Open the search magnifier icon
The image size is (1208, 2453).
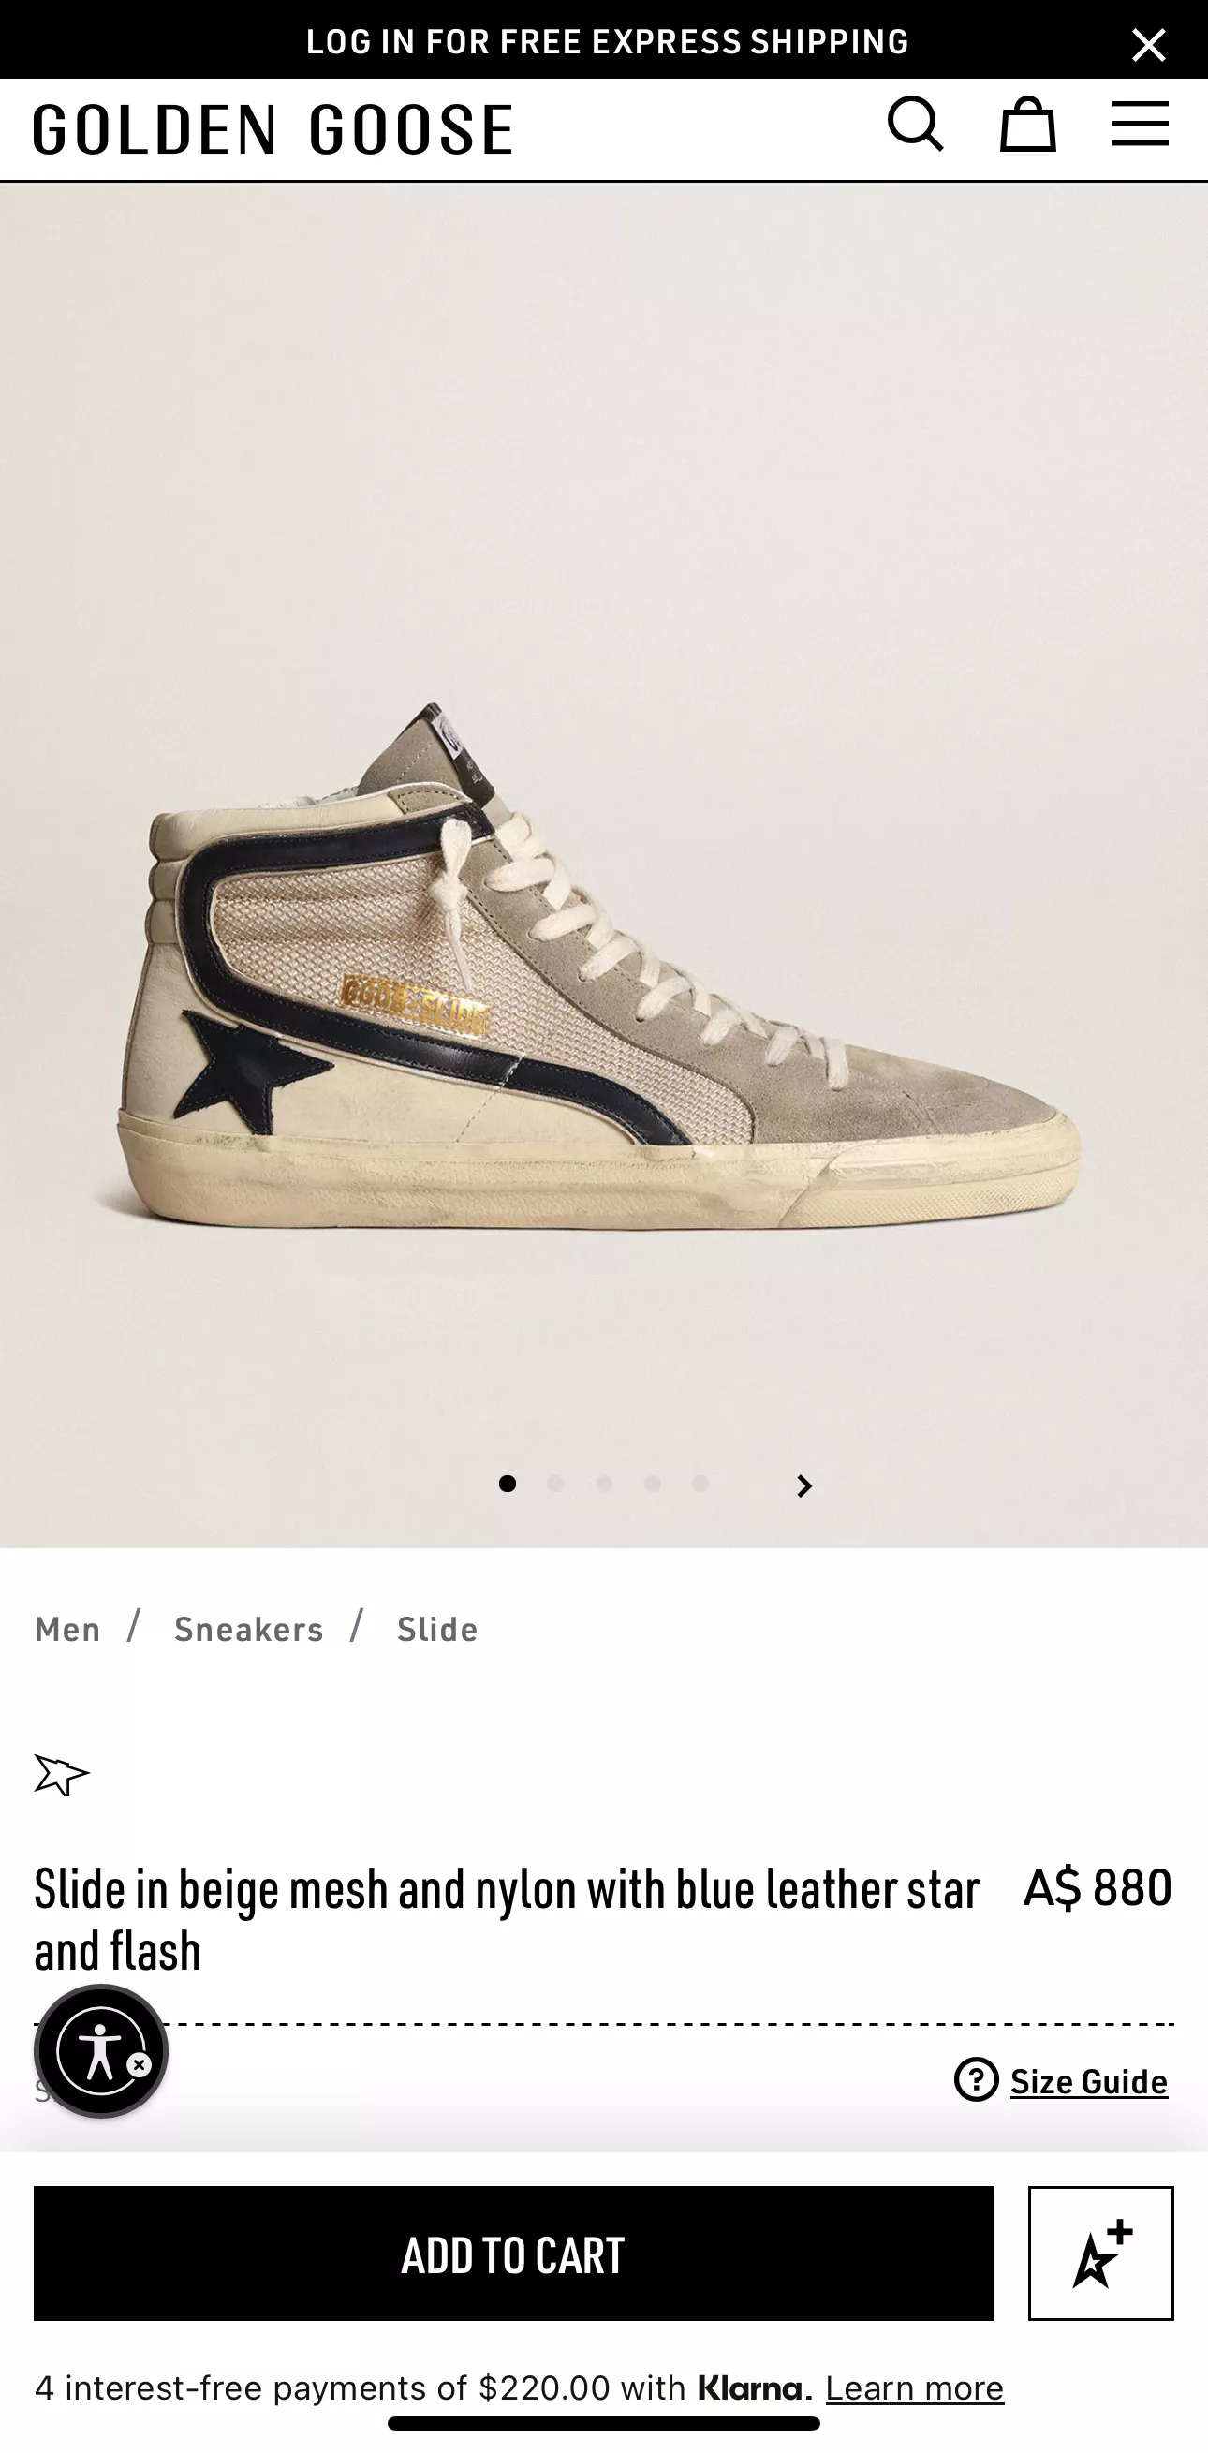point(916,125)
